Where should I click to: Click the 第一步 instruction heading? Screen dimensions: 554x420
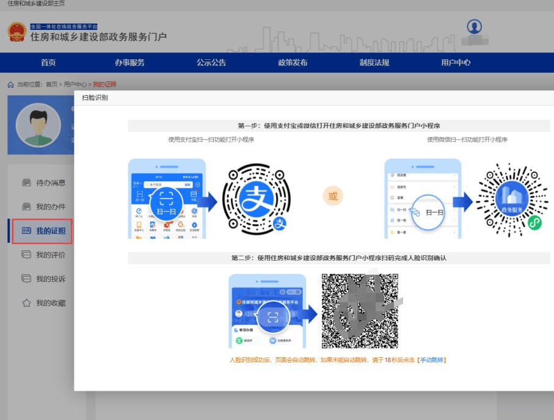pos(339,126)
